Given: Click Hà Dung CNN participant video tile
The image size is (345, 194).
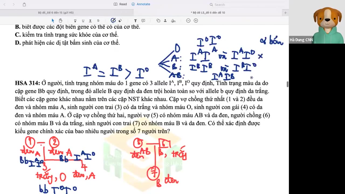Looking at the screenshot, I should [x=317, y=22].
